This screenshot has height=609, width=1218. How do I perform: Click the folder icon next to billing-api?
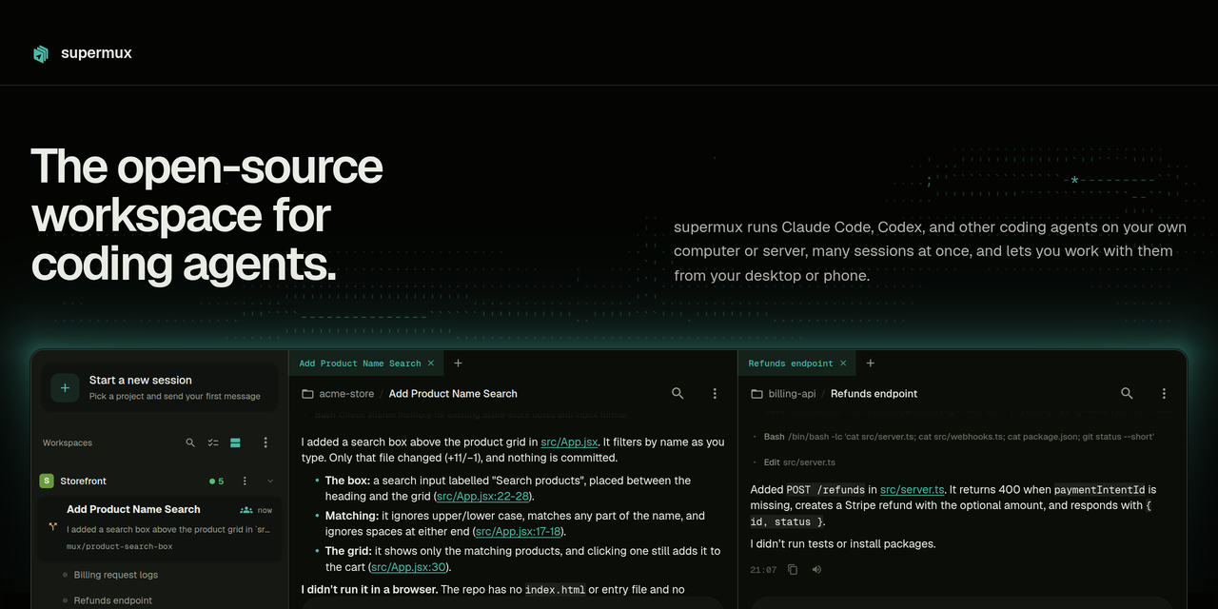757,394
